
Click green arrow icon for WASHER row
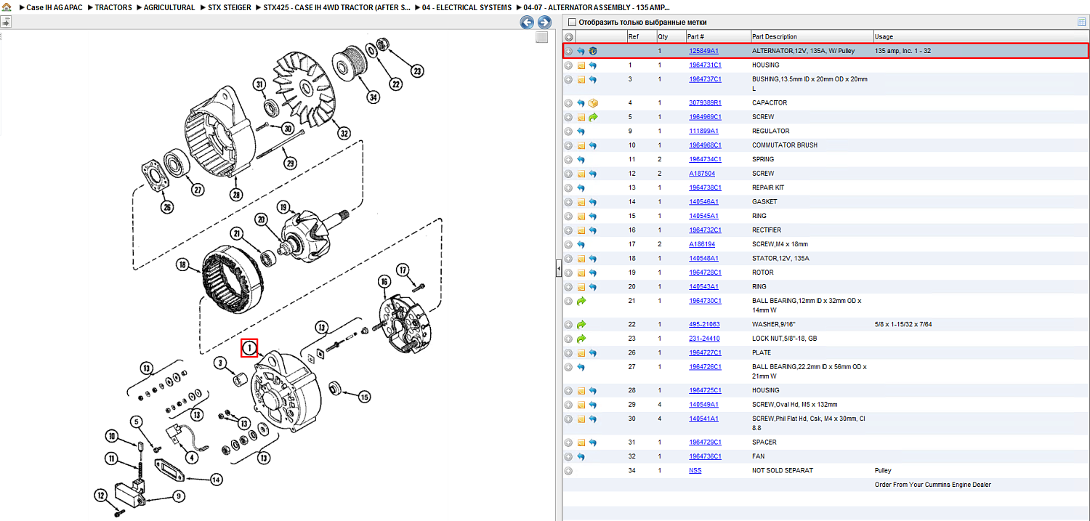(581, 324)
